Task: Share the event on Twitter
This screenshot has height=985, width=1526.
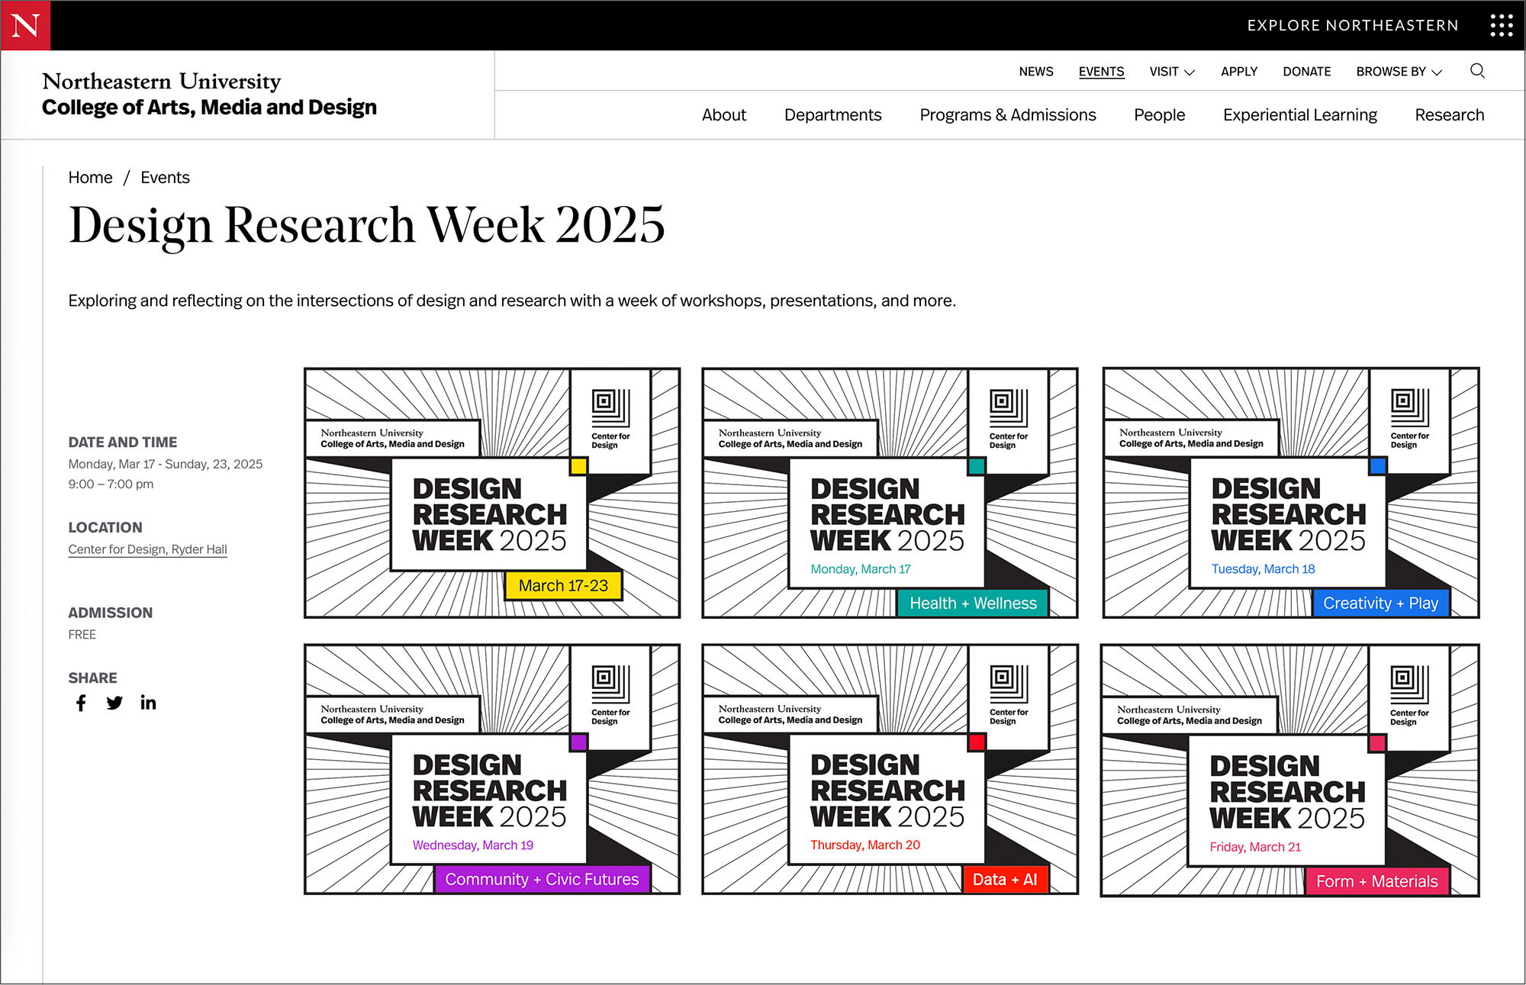Action: click(114, 703)
